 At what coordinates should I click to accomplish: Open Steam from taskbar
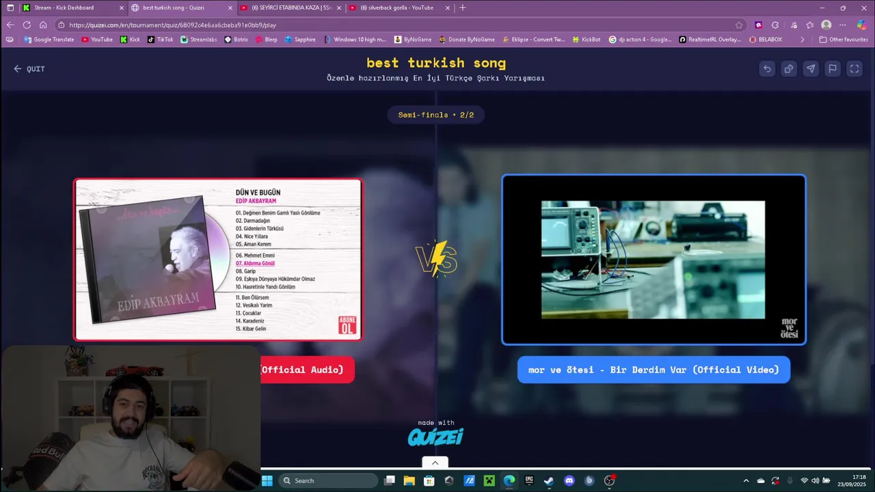tap(549, 480)
